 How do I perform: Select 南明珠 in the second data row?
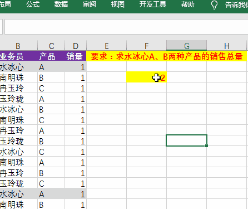(18, 77)
